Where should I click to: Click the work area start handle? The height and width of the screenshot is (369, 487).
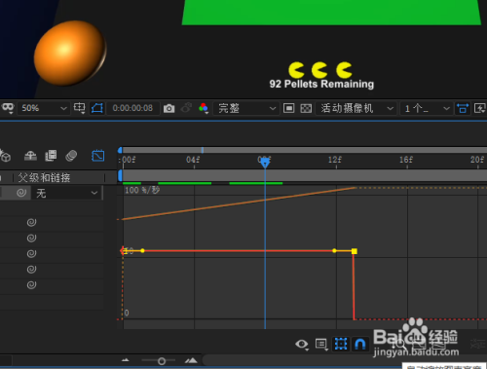click(x=120, y=175)
